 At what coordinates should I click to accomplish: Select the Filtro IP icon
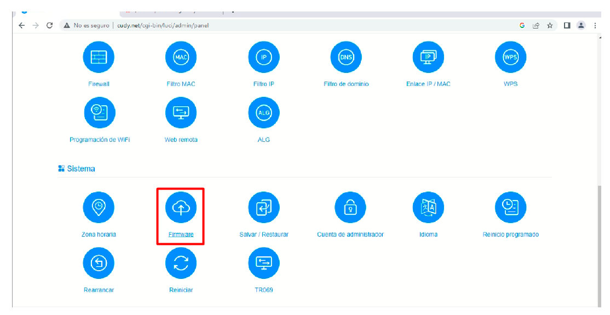263,57
